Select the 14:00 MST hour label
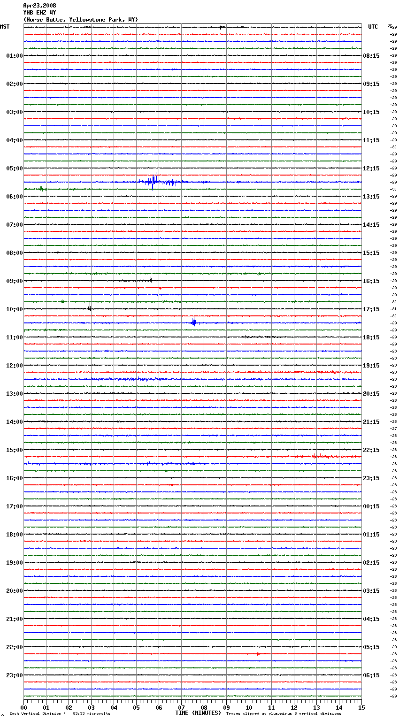Image resolution: width=399 pixels, height=720 pixels. click(x=15, y=422)
